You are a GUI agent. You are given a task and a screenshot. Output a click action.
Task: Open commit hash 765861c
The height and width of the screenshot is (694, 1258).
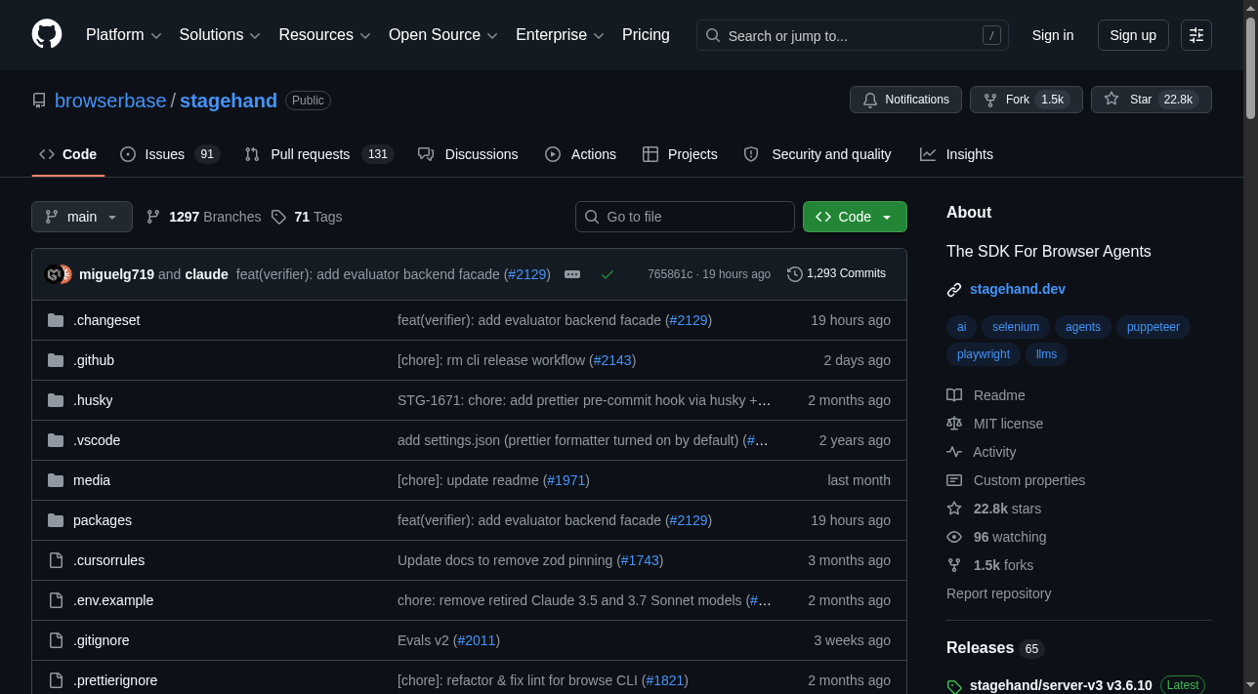click(669, 274)
